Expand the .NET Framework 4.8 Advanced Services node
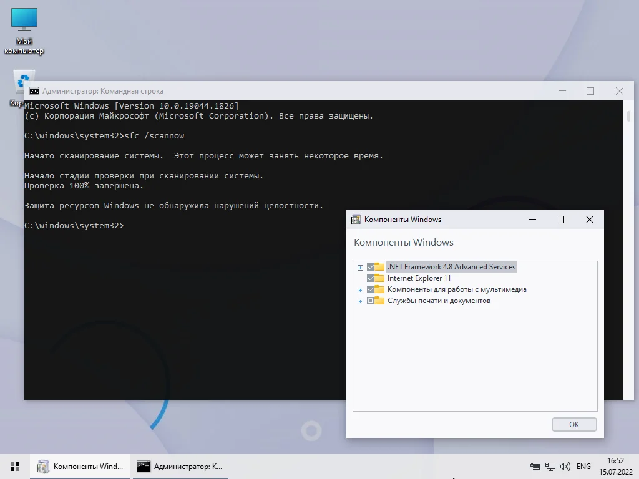The image size is (639, 479). pos(360,268)
